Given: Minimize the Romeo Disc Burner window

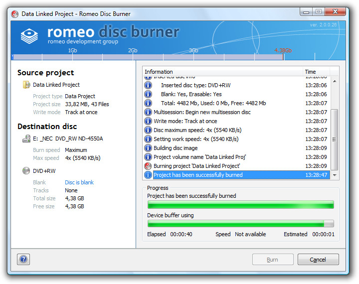Looking at the screenshot, I should tap(306, 11).
